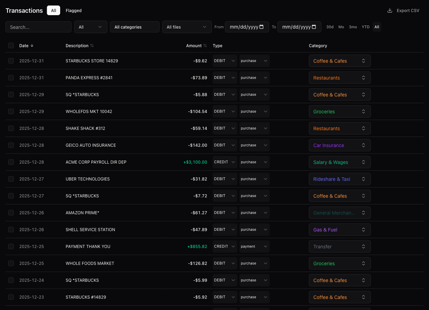The height and width of the screenshot is (310, 429).
Task: Click the sort icon beside Description
Action: (91, 45)
